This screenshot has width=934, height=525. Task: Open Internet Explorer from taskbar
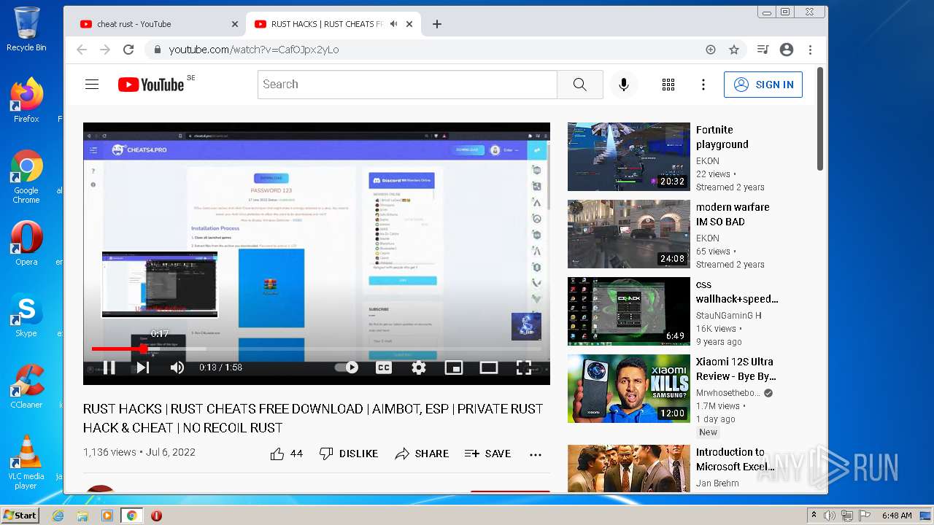coord(58,516)
